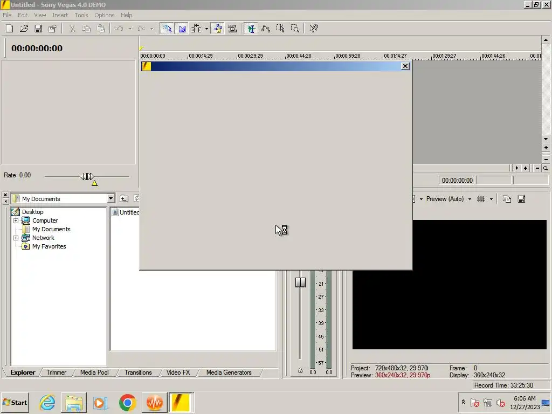Click the main timecode display 00:00:00:00
Screen dimensions: 552x414
click(x=37, y=48)
